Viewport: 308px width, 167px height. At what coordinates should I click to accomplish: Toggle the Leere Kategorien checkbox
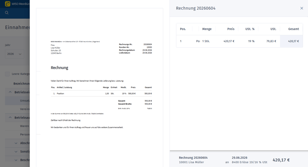[x=7, y=74]
